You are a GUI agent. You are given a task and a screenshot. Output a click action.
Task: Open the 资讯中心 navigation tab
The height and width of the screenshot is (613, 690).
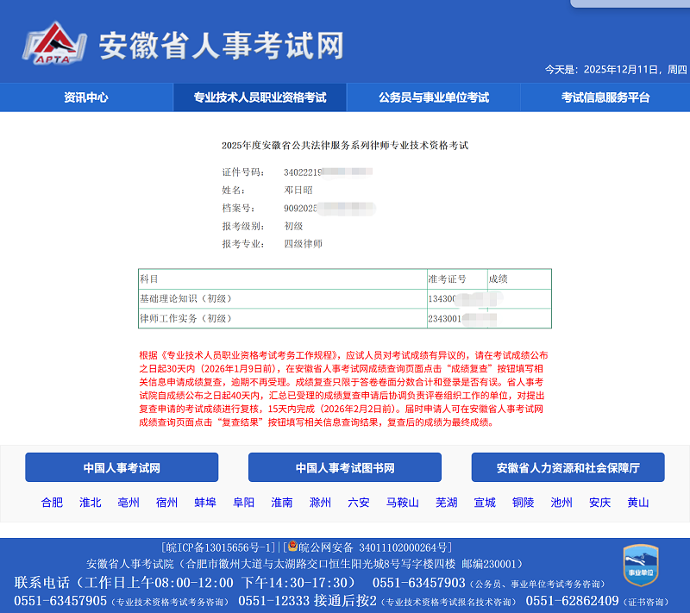tap(86, 97)
